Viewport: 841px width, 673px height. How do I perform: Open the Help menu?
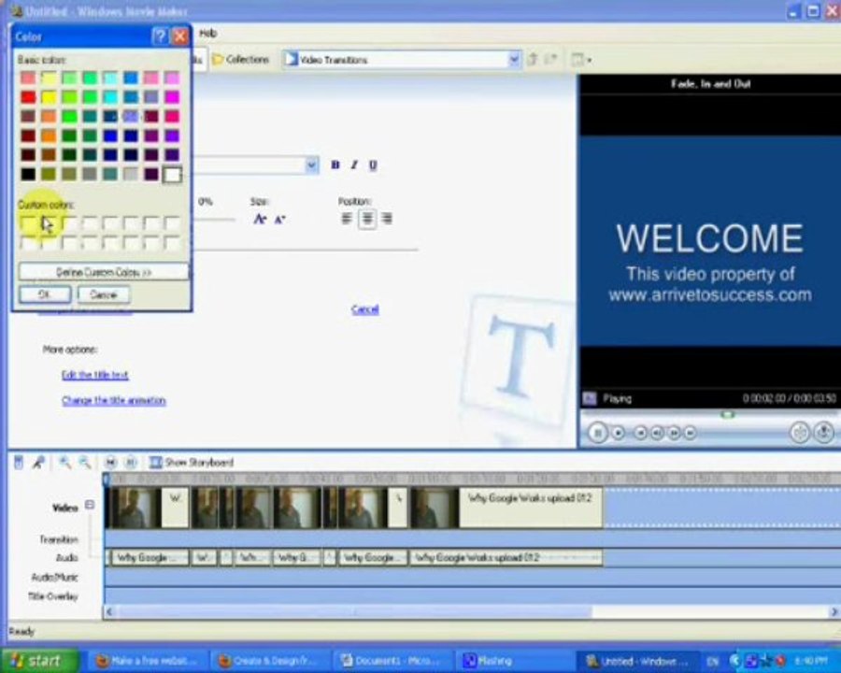(208, 34)
